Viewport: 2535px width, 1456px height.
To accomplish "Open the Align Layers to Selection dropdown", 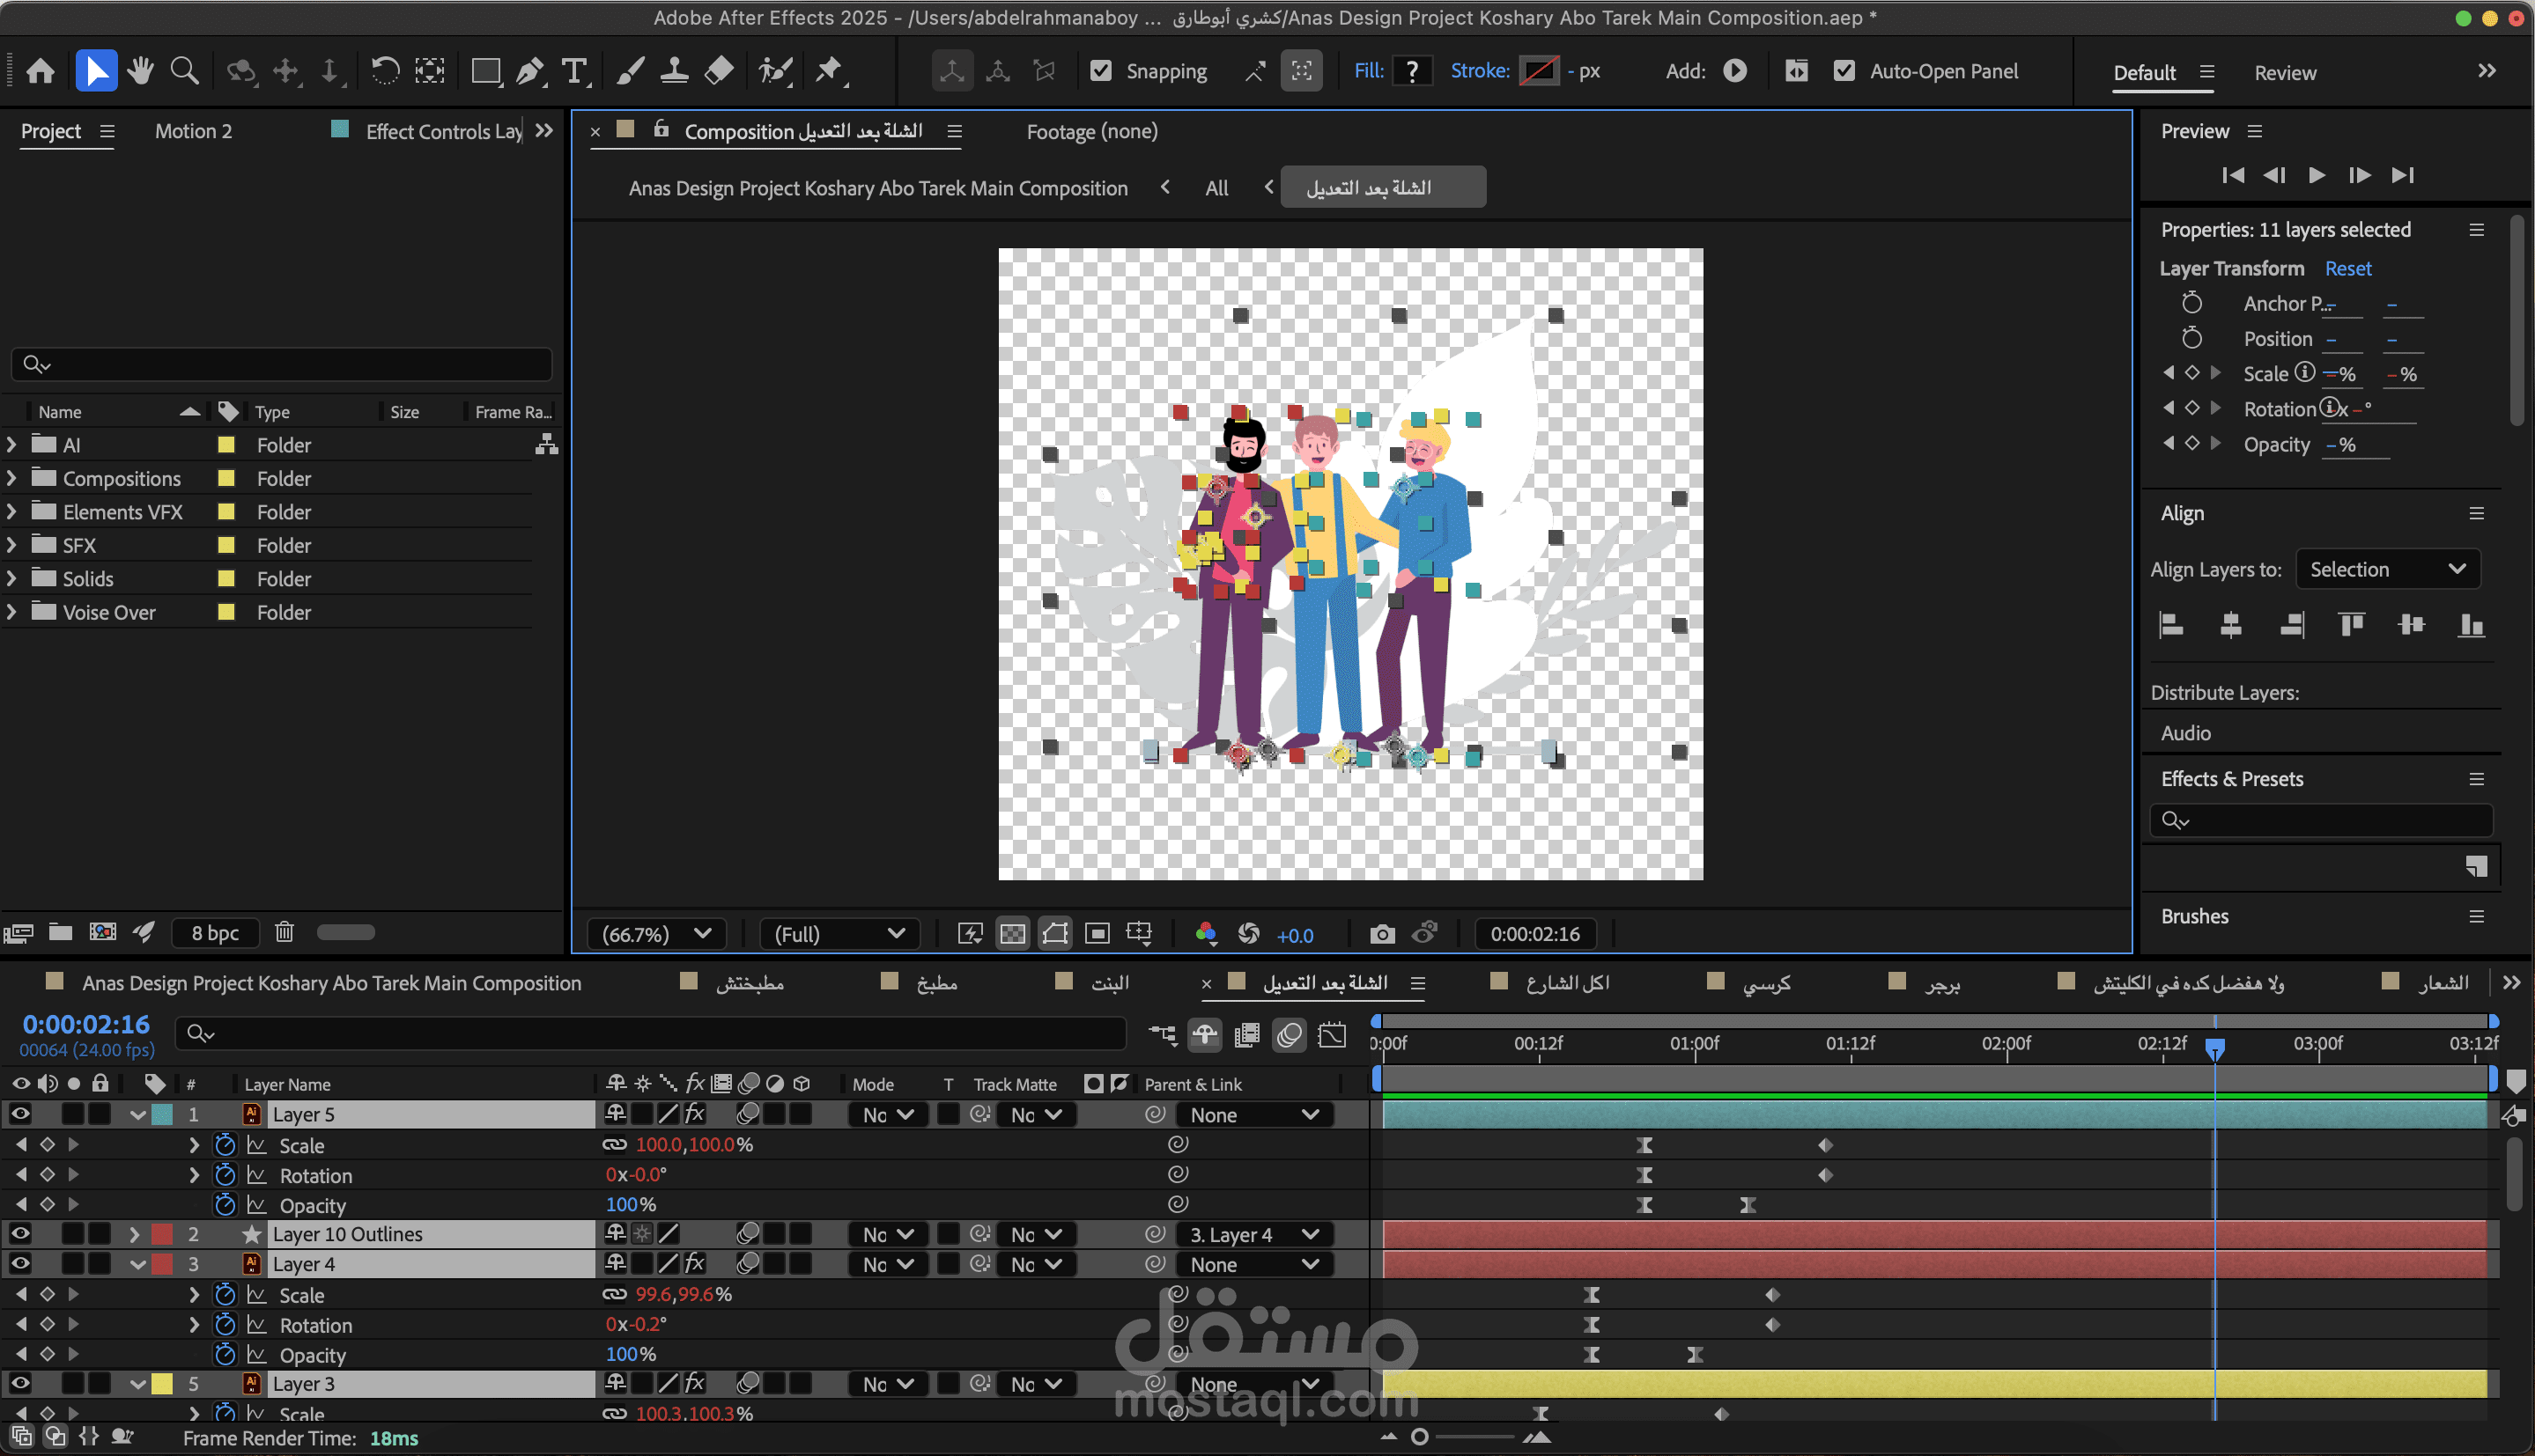I will [2386, 569].
